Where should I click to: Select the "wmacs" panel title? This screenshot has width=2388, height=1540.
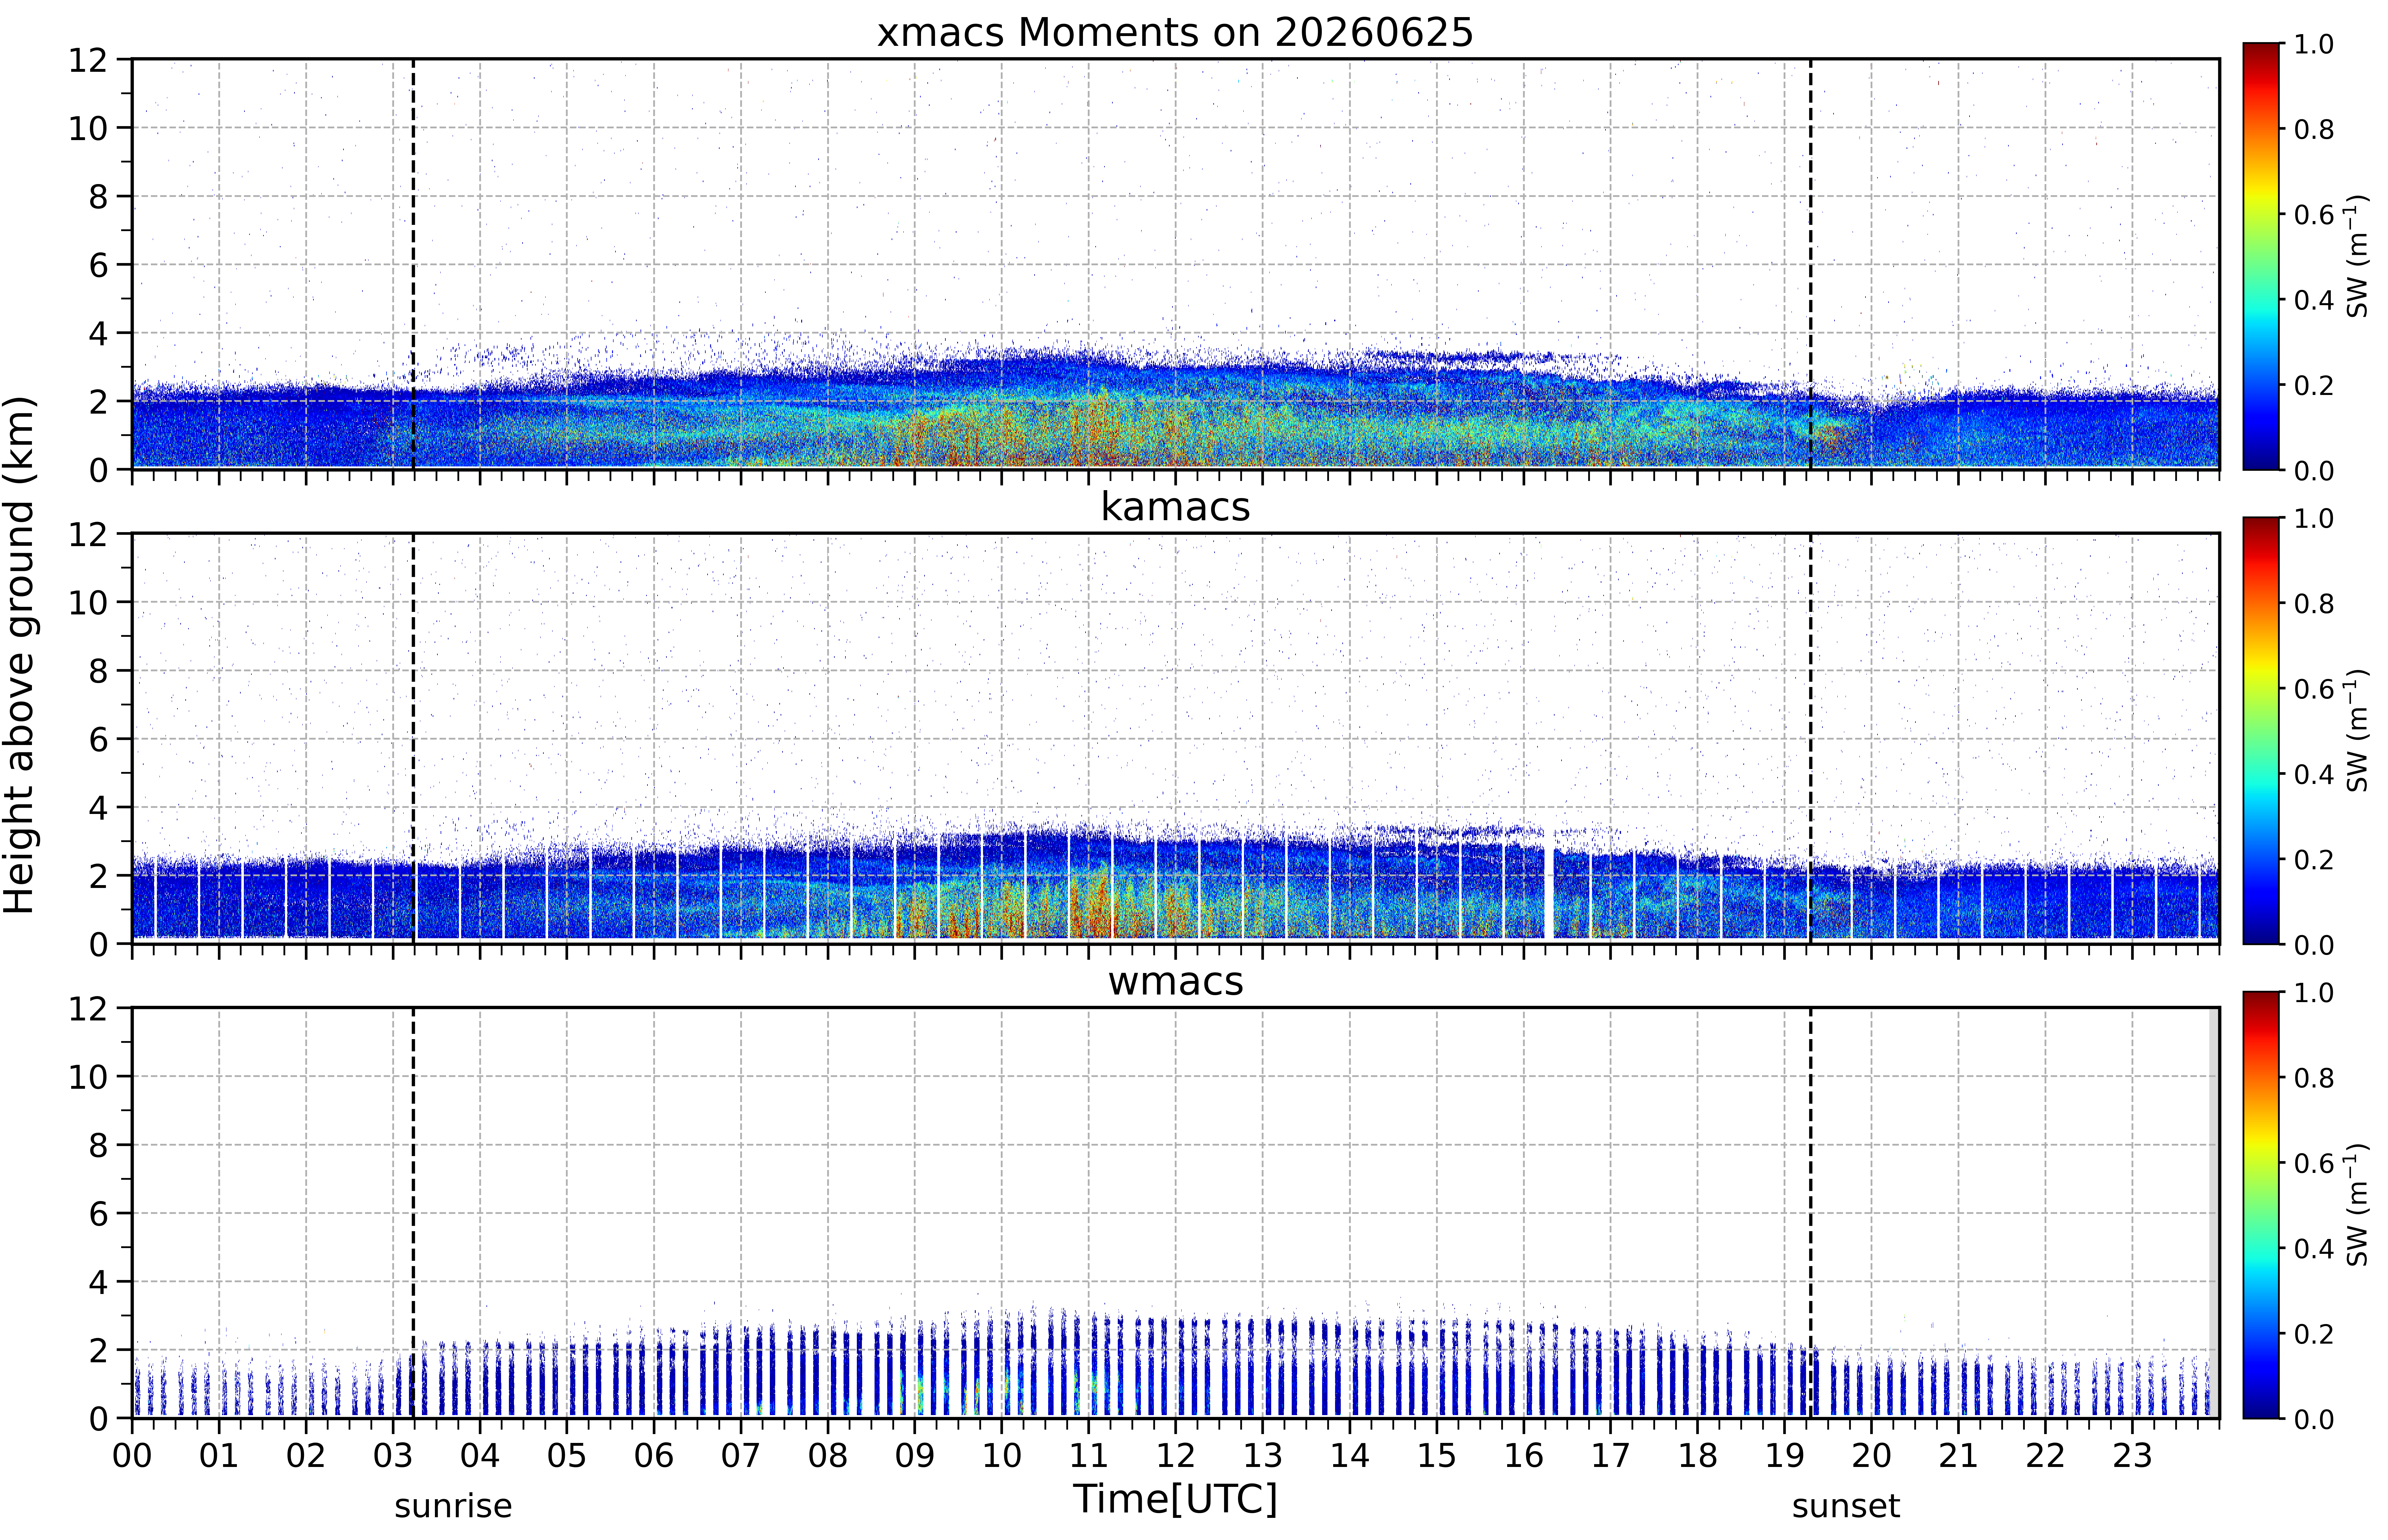[1175, 982]
